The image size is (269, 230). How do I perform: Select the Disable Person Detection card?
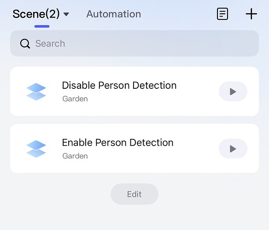(134, 92)
